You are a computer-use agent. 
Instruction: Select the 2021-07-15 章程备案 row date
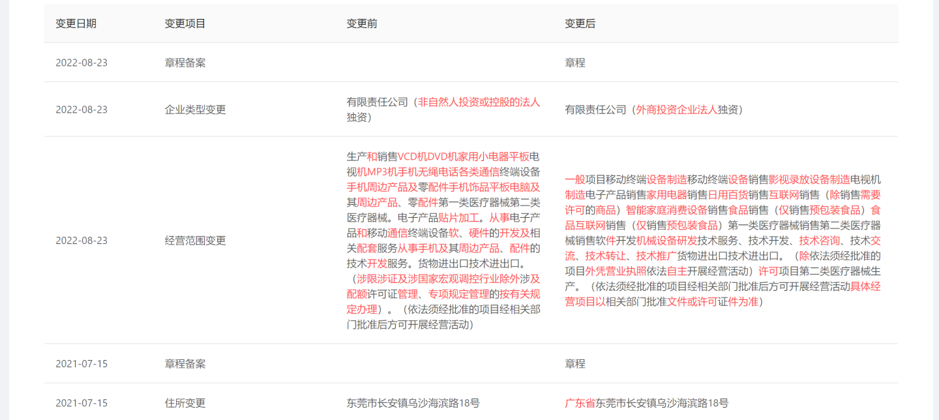click(x=82, y=364)
